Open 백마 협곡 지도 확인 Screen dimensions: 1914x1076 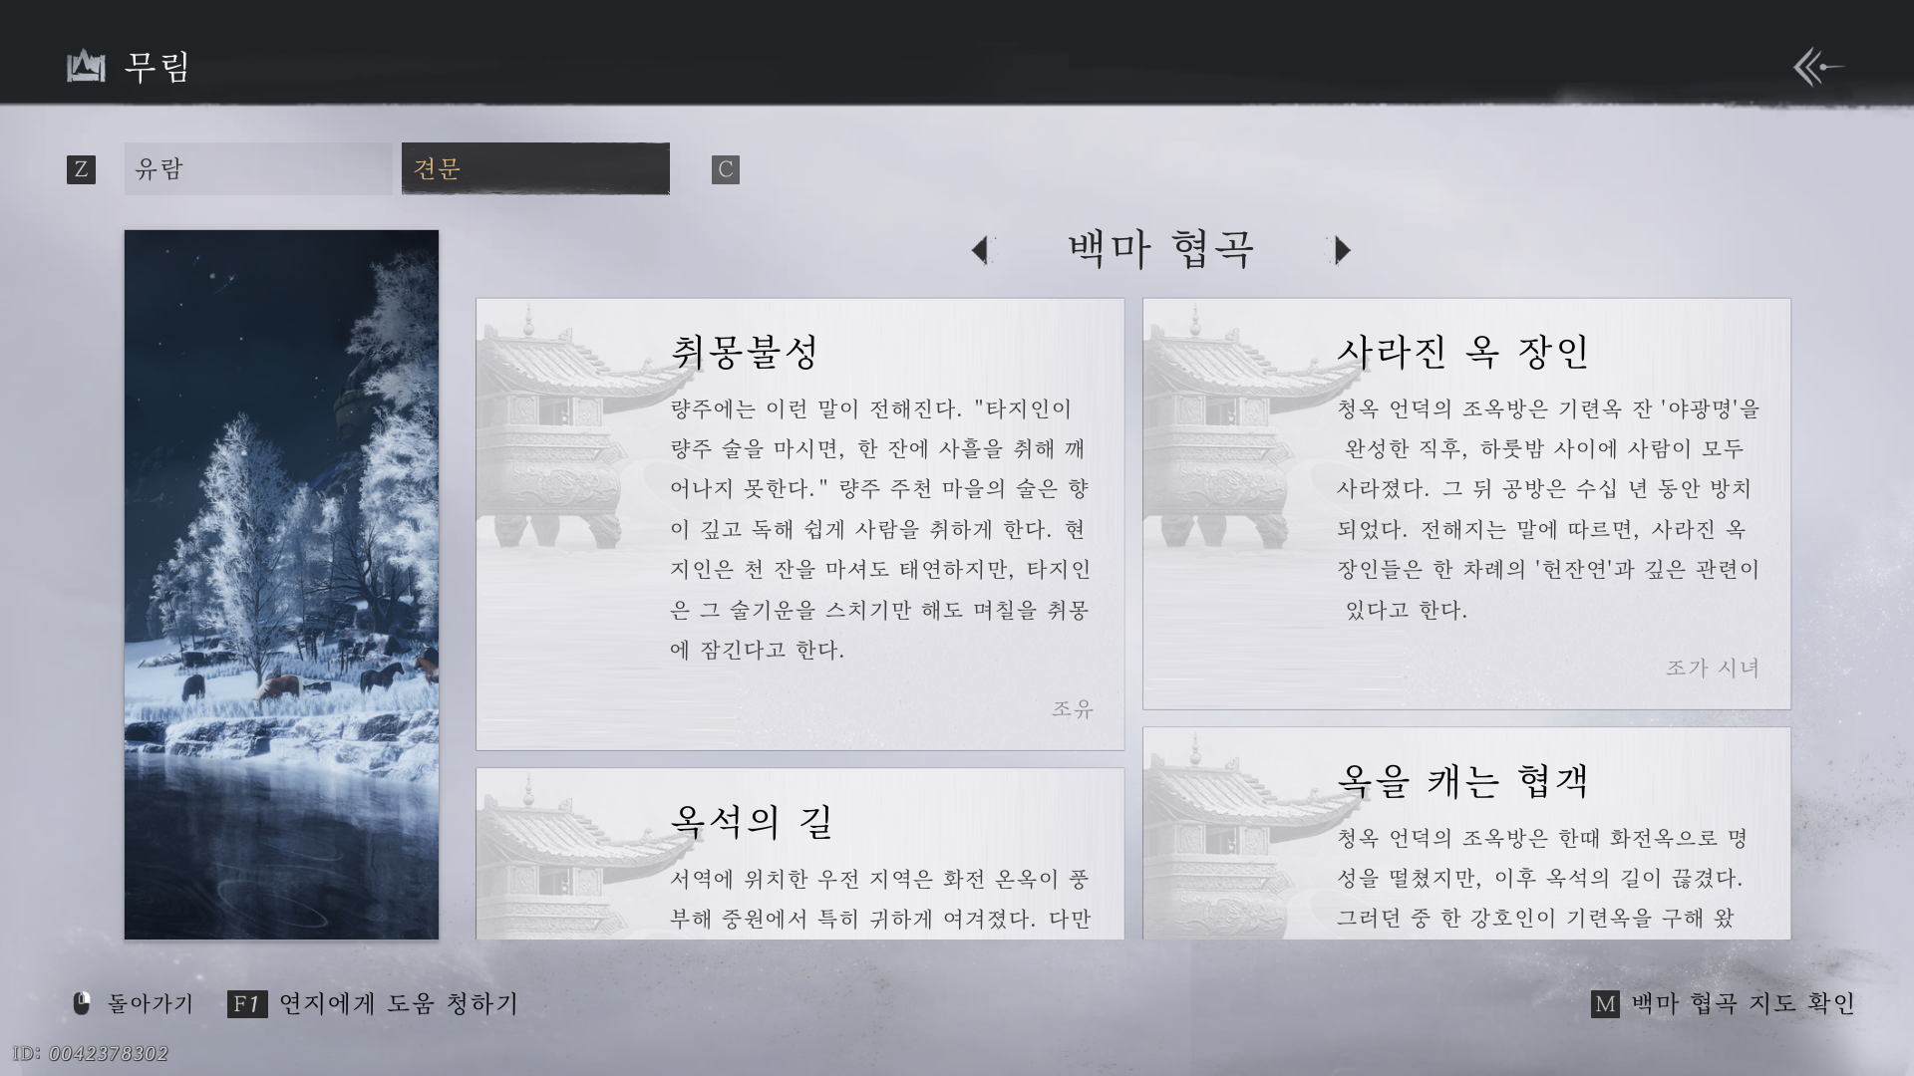tap(1743, 1004)
